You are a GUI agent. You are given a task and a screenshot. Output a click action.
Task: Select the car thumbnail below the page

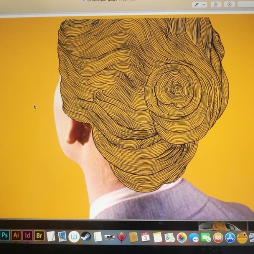[x=223, y=226]
